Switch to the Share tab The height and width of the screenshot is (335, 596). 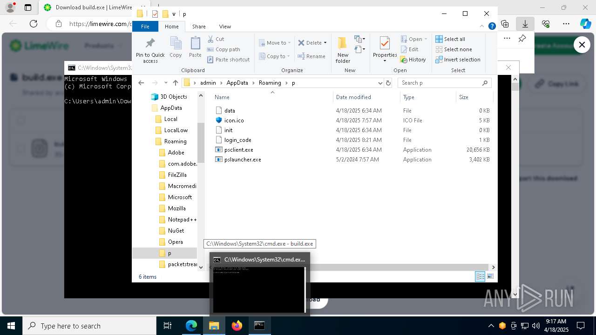coord(199,27)
